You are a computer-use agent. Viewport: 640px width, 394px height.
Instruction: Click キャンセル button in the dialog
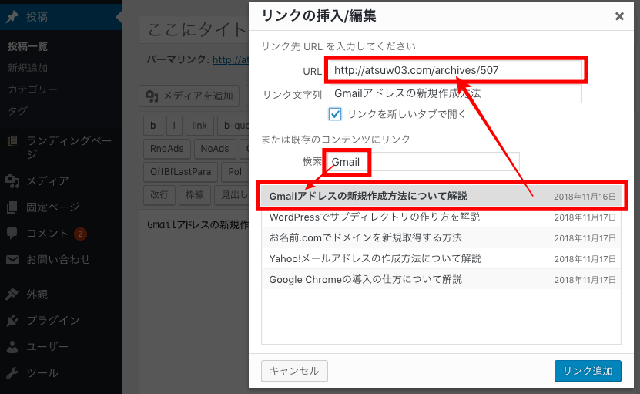coord(294,371)
